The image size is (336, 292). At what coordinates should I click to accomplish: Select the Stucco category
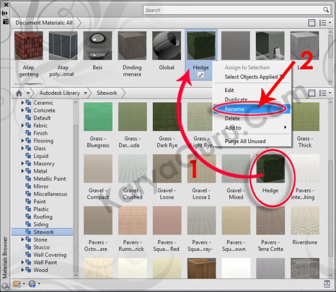41,247
